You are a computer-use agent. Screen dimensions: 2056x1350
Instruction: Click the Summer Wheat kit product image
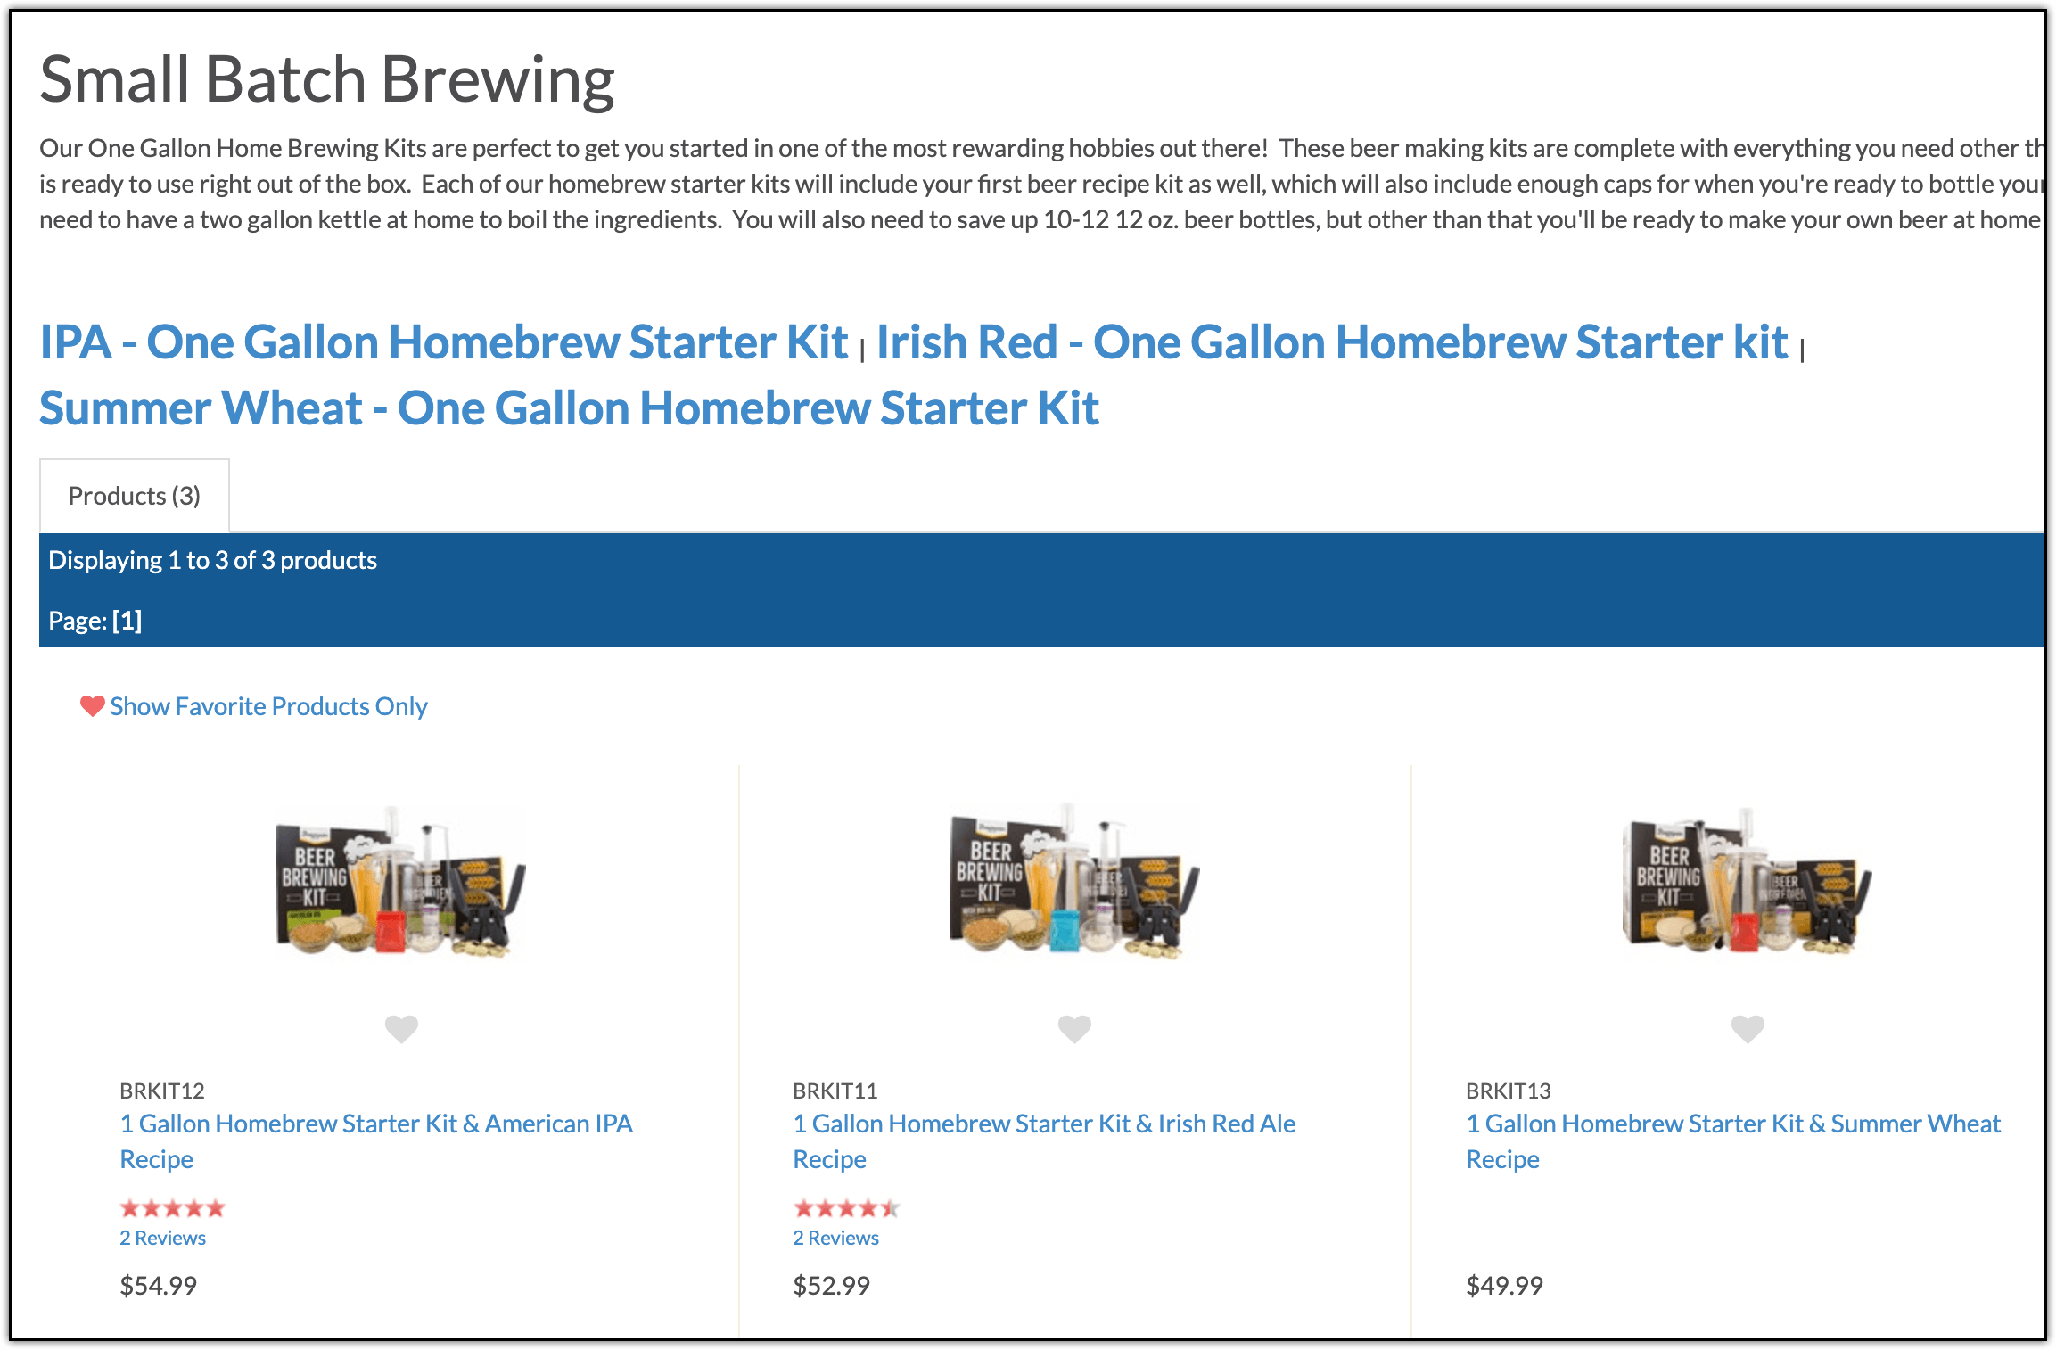tap(1748, 881)
